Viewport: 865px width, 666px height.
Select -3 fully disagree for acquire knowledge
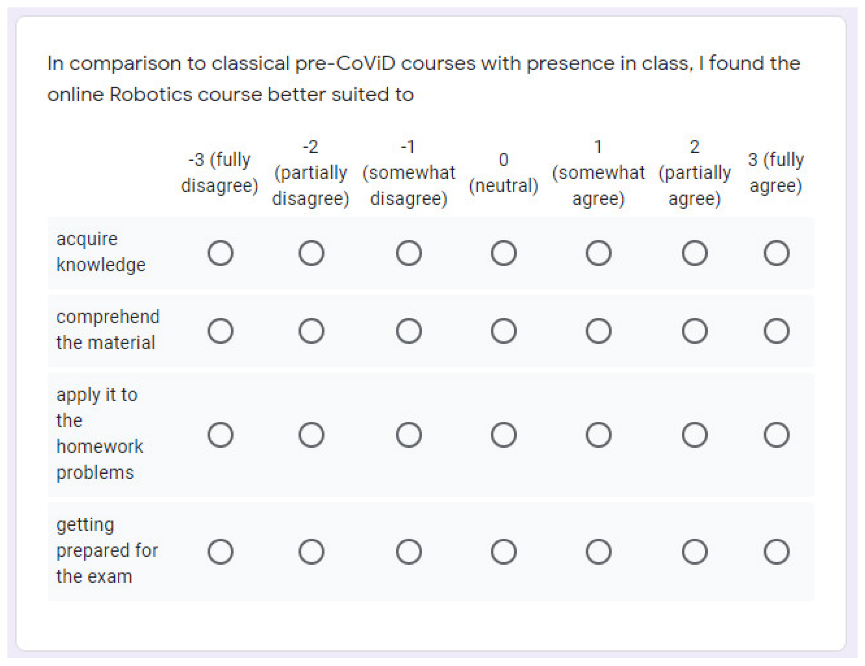[x=220, y=253]
